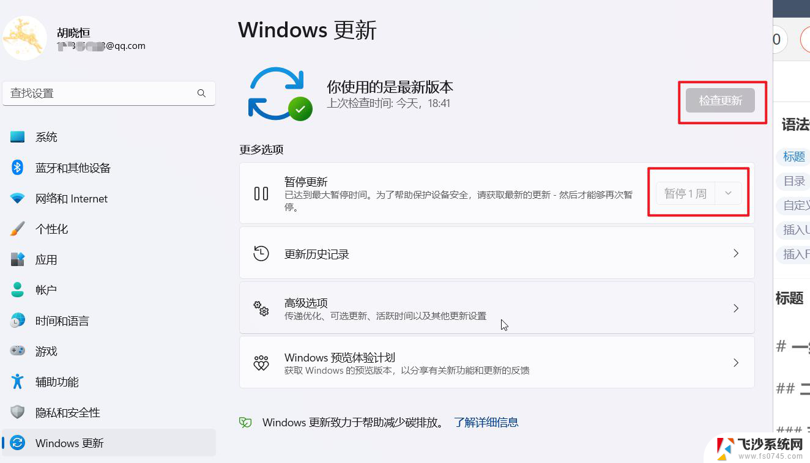Open 游戏 settings category
The width and height of the screenshot is (810, 463).
tap(109, 351)
